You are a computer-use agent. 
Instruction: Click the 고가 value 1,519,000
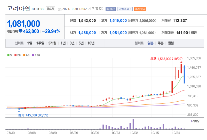[118, 21]
